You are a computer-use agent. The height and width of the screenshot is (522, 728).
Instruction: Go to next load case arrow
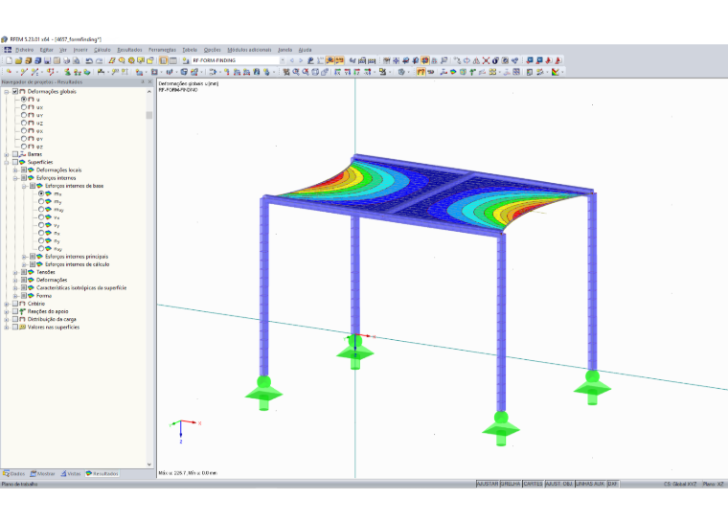coord(301,60)
